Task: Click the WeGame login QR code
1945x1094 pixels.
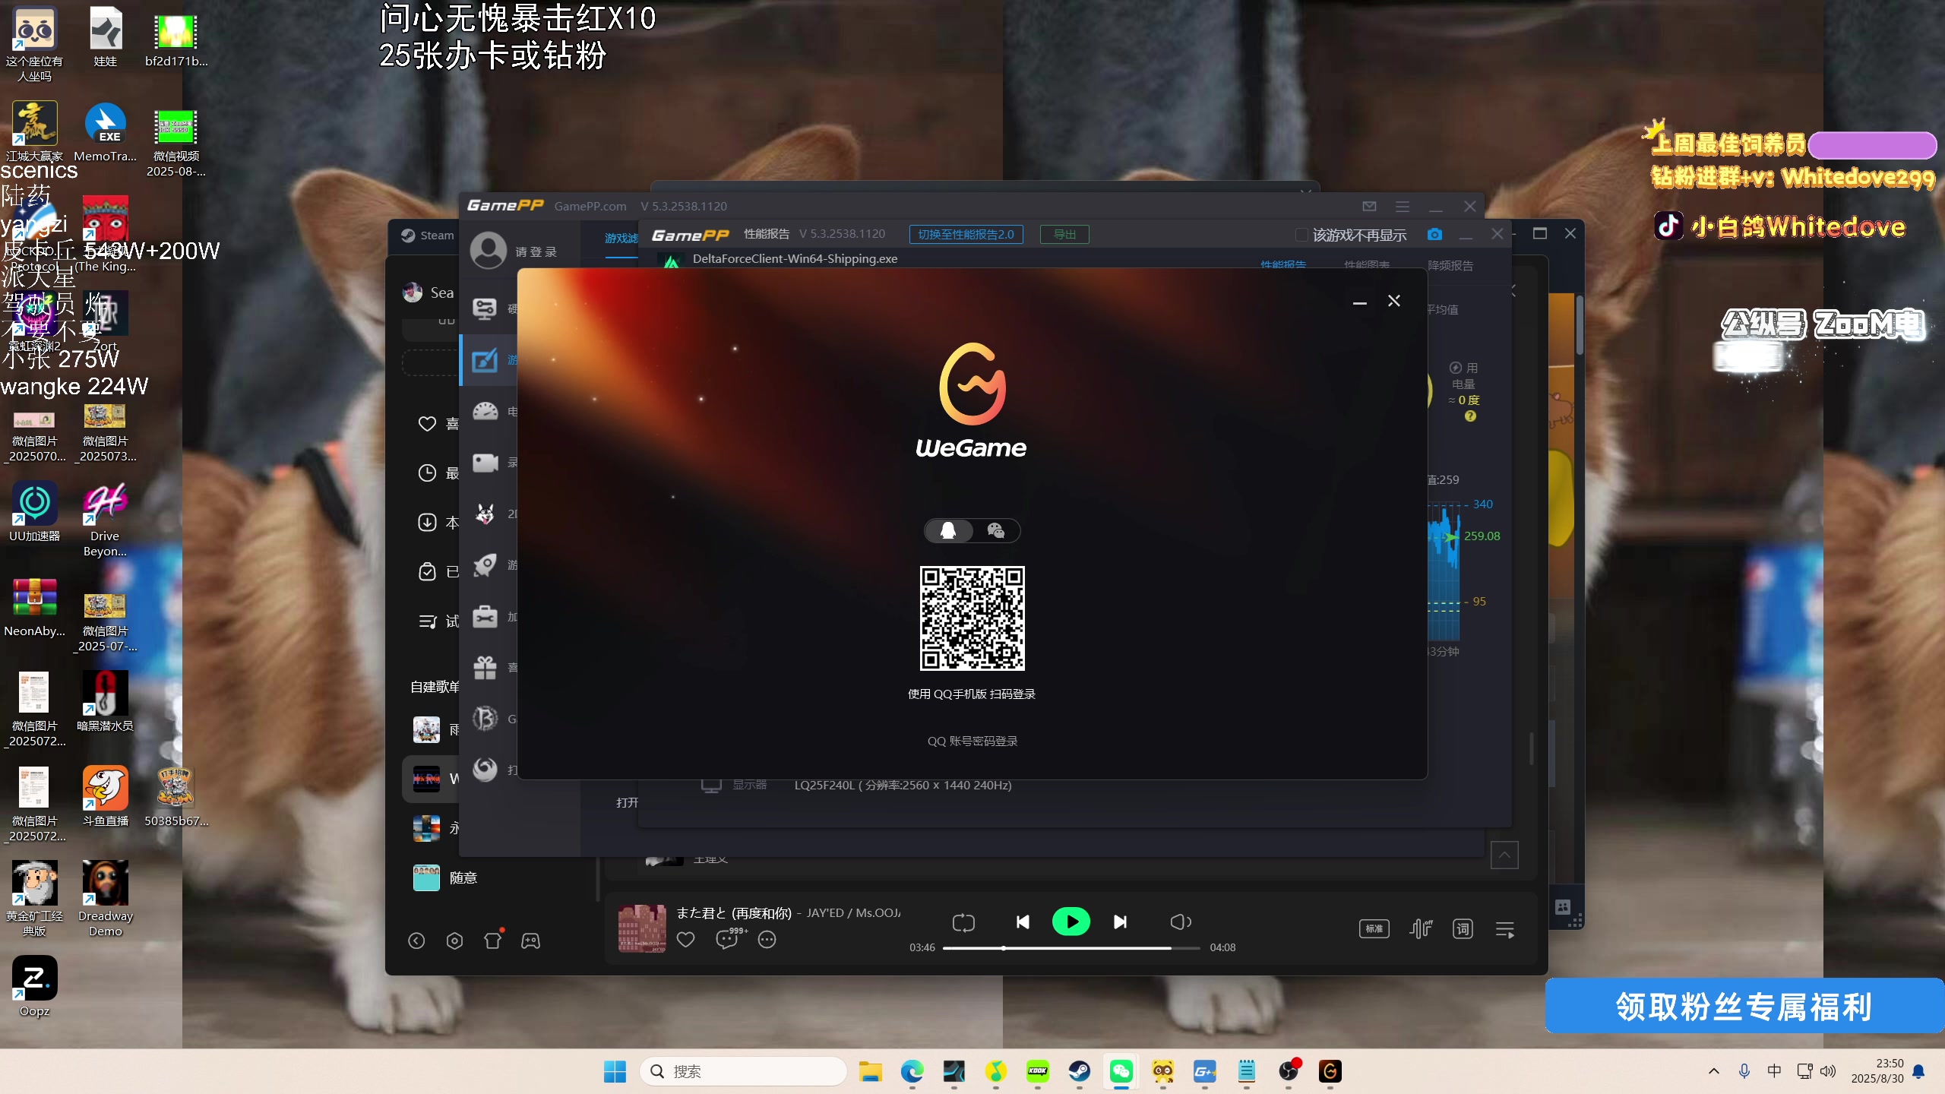Action: [972, 618]
